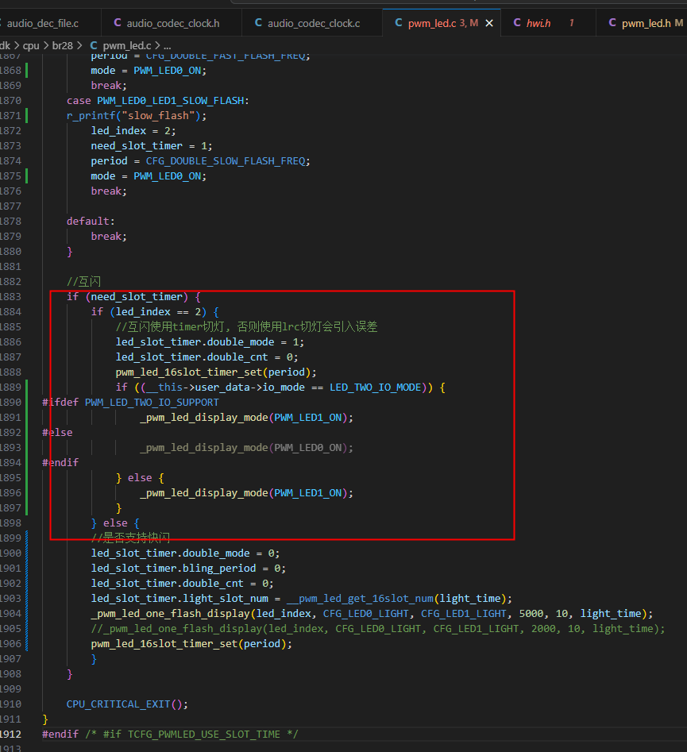Click the 5000 argument value
The image size is (687, 752).
[x=531, y=614]
